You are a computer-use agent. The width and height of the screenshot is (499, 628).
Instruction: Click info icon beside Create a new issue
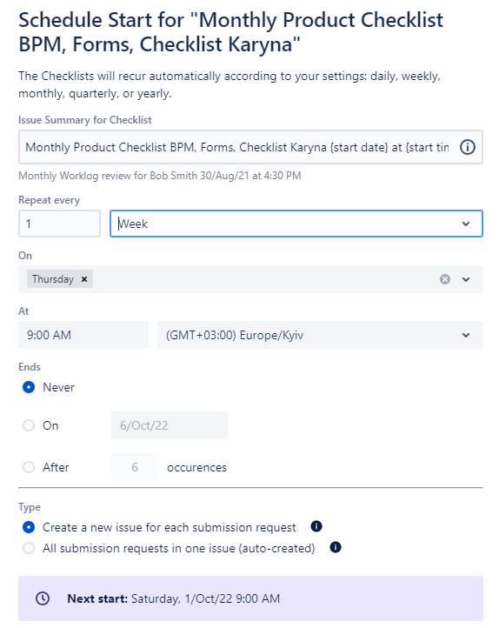coord(316,526)
